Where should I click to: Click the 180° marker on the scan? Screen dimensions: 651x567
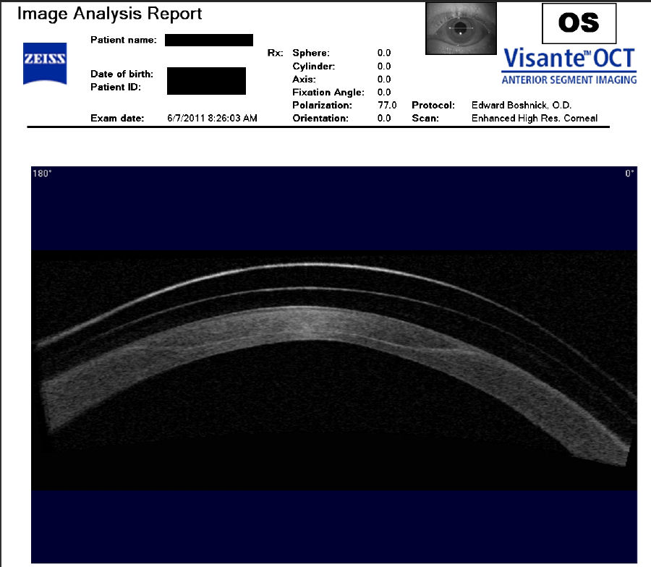(x=41, y=174)
